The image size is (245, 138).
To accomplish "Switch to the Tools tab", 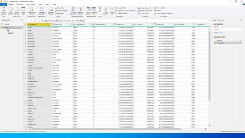I will tap(47, 4).
